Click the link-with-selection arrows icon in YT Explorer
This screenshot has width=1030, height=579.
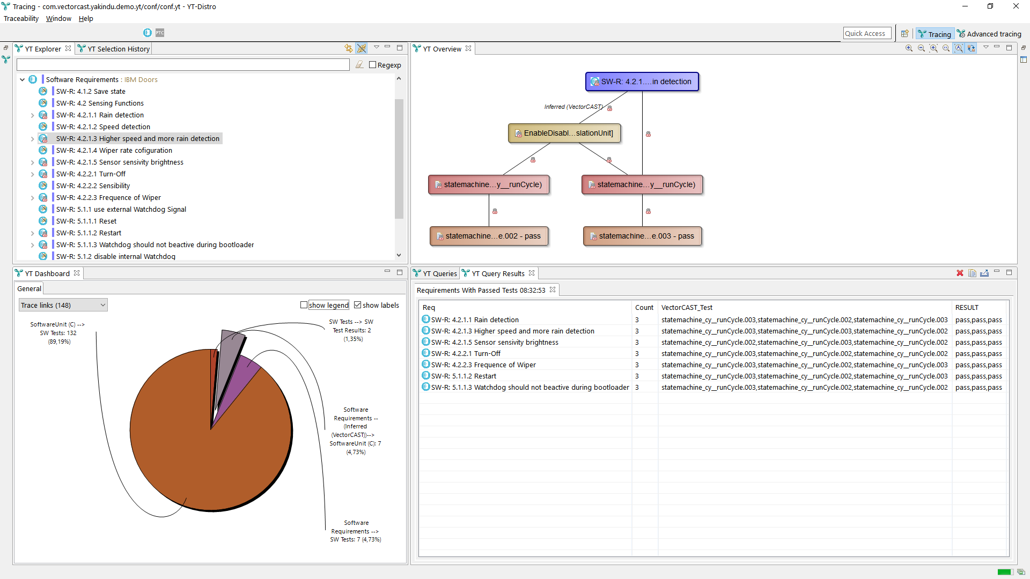click(x=349, y=48)
